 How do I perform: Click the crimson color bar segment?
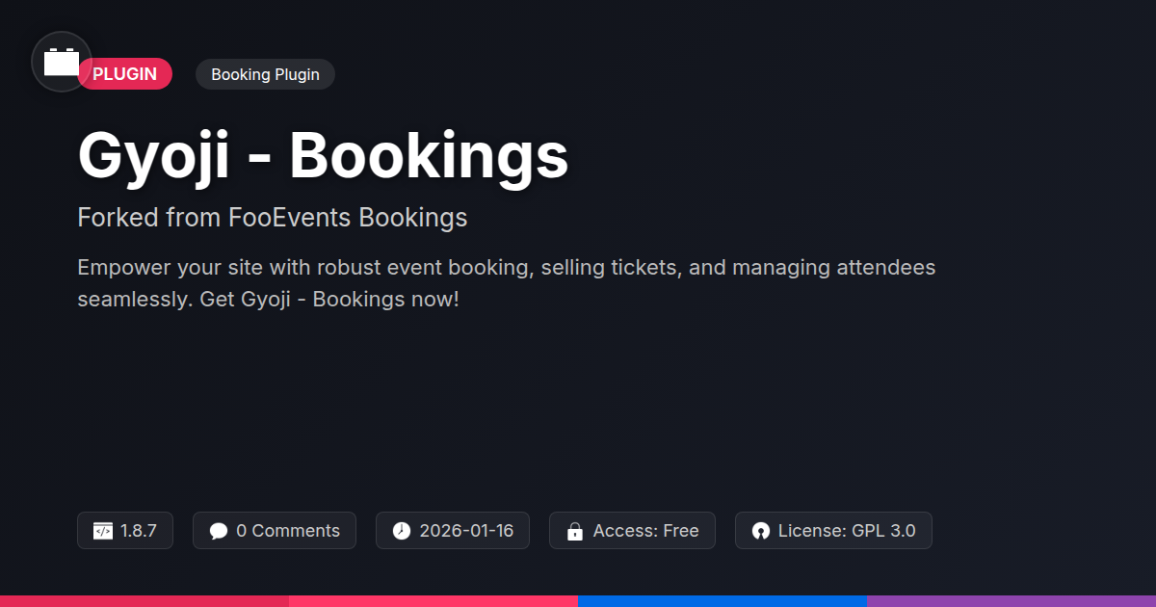coord(144,601)
